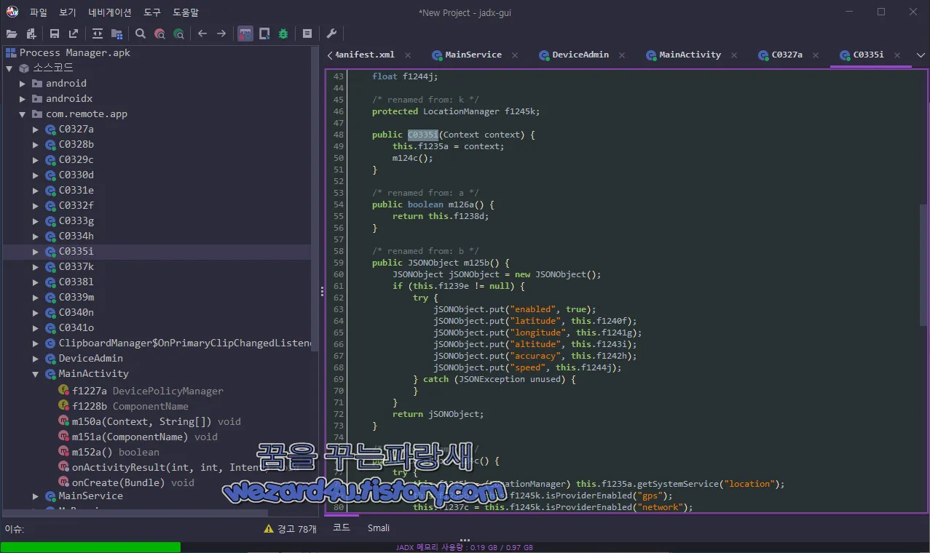
Task: Close the Manifest.xml tab
Action: click(x=408, y=55)
